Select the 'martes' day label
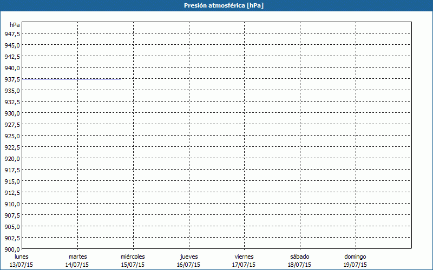 click(x=78, y=256)
